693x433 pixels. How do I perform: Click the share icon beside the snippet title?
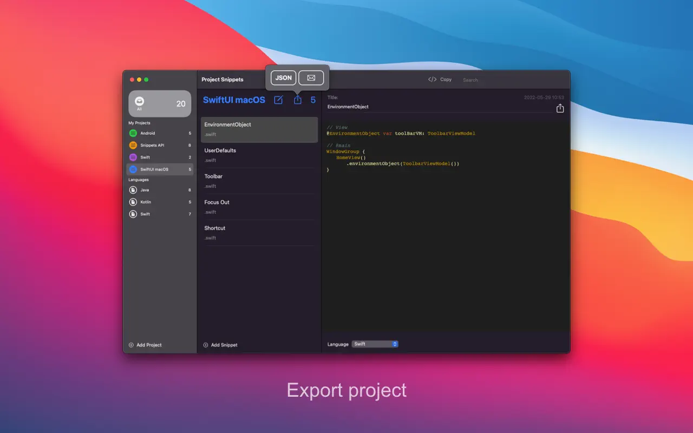pos(560,107)
